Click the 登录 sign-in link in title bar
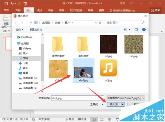Viewport: 165px width, 122px height. click(x=122, y=3)
